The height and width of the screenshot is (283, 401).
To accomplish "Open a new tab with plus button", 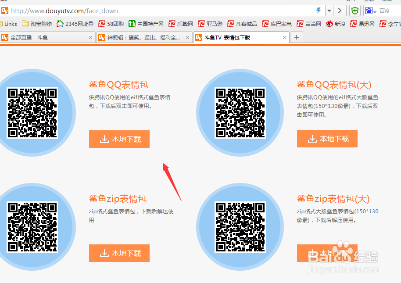I will pos(297,38).
